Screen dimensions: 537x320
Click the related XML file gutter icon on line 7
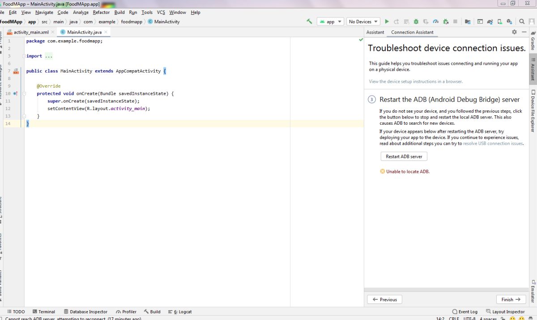point(16,71)
